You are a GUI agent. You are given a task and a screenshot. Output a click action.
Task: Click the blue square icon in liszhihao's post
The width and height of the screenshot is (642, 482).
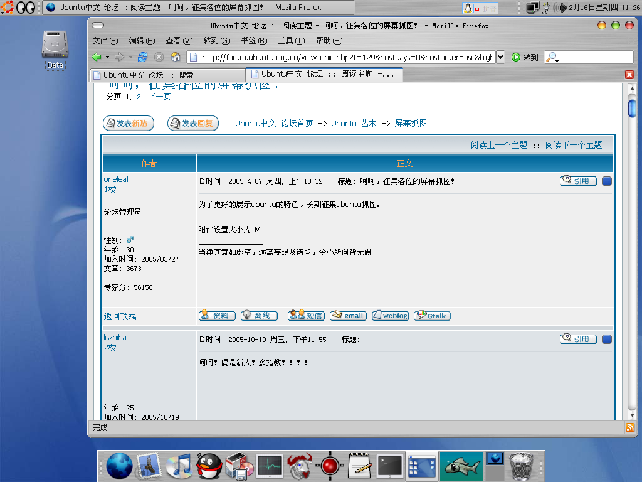[607, 339]
